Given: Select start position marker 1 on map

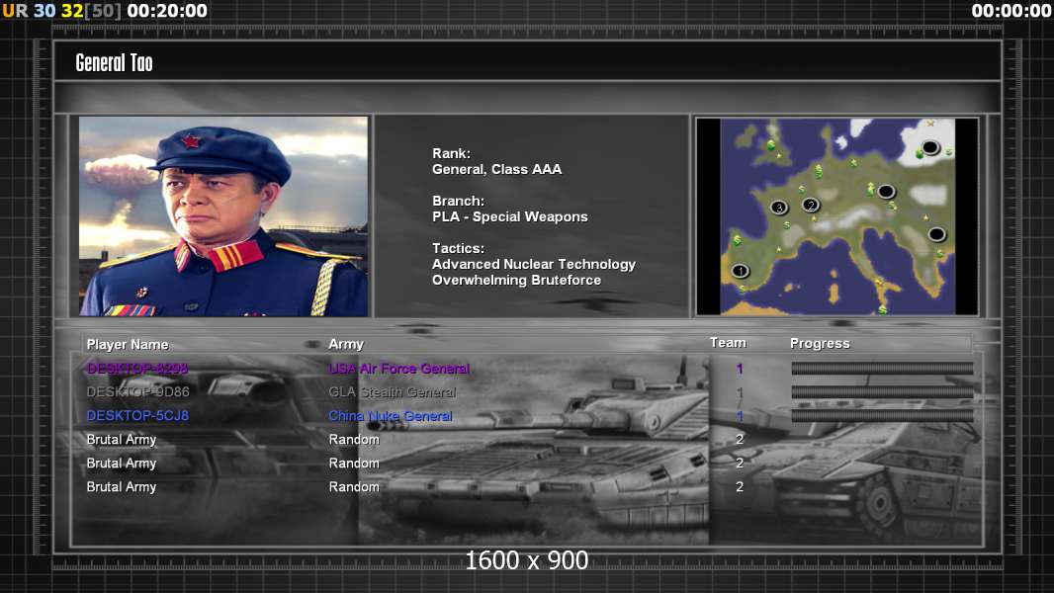Looking at the screenshot, I should pos(741,272).
